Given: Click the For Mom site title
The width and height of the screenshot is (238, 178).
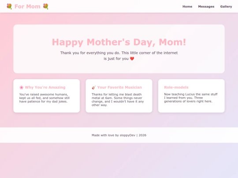Looking at the screenshot, I should click(27, 6).
